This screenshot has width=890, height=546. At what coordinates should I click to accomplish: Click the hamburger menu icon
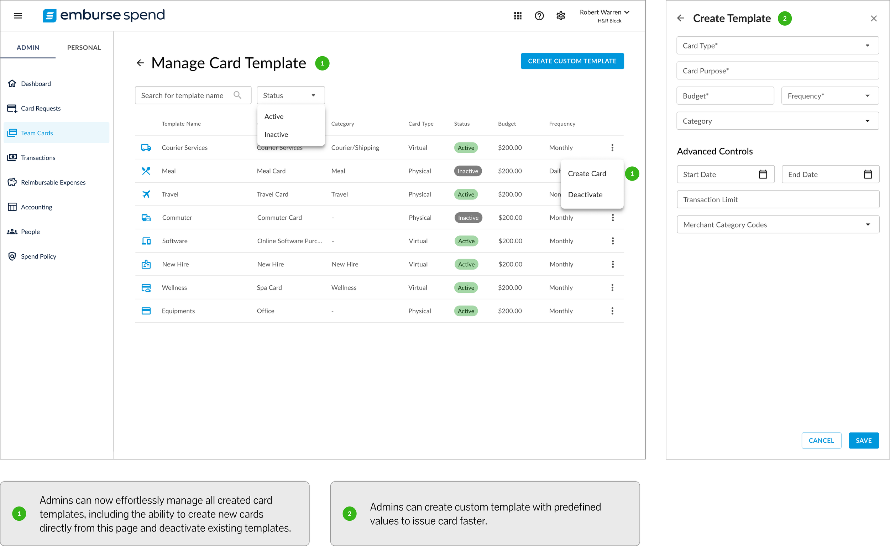(18, 16)
